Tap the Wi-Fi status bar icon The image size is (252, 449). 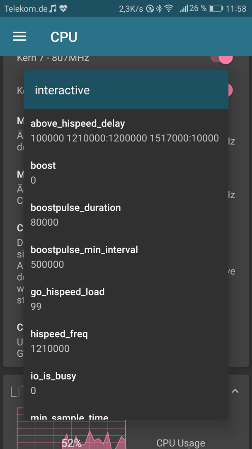(x=169, y=9)
